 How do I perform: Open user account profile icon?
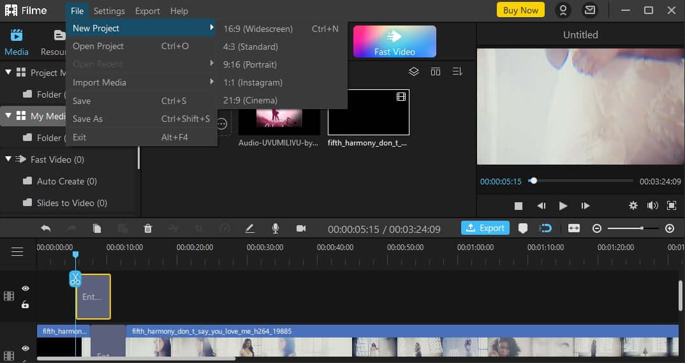click(x=563, y=10)
